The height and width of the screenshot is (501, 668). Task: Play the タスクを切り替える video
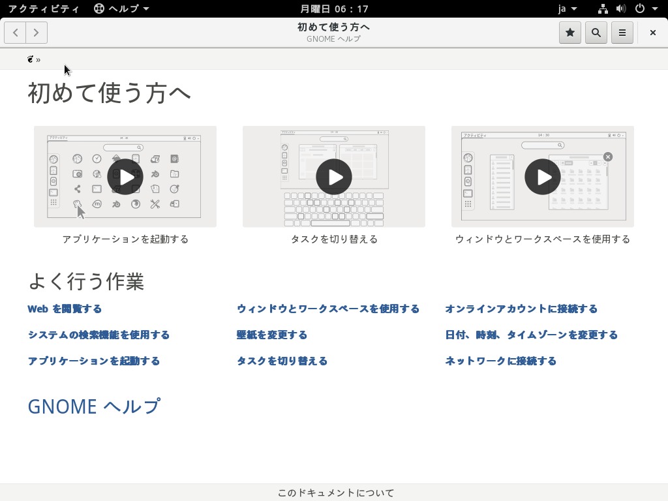coord(334,177)
